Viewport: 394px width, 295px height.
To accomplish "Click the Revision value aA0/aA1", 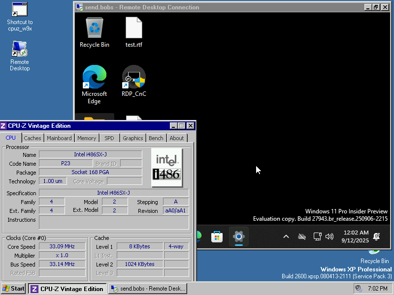I will [176, 210].
